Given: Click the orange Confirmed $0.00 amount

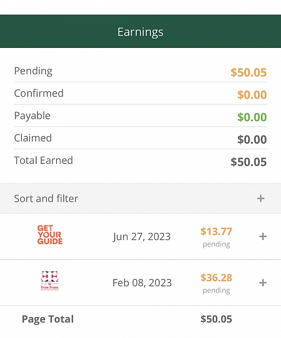Looking at the screenshot, I should click(x=251, y=95).
